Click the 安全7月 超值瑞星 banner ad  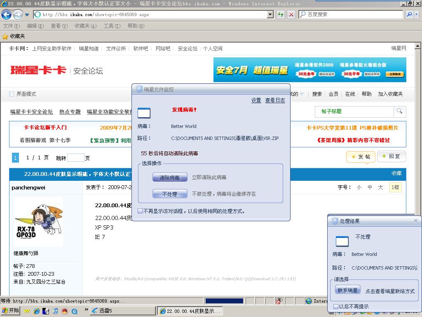coord(310,69)
